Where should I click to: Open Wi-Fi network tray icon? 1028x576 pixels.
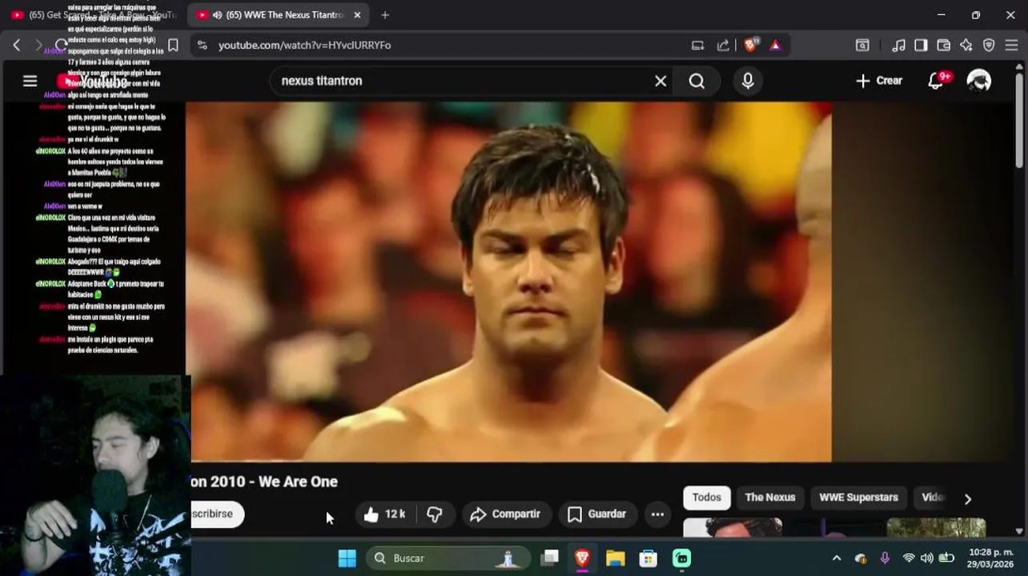point(909,558)
